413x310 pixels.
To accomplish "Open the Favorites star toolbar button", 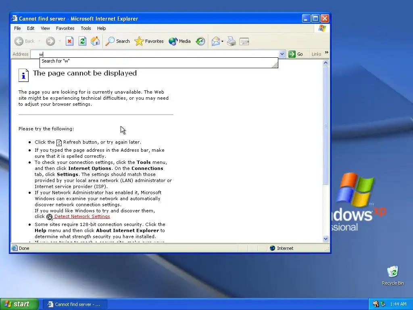I will point(149,41).
